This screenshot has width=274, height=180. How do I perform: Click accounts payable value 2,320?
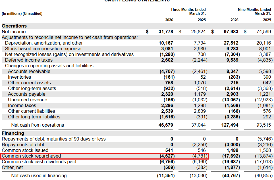[x=167, y=94]
